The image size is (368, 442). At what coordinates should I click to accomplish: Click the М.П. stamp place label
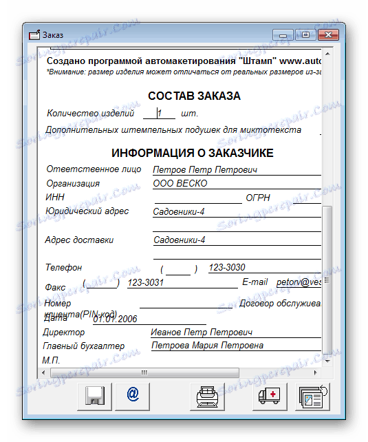pyautogui.click(x=51, y=360)
